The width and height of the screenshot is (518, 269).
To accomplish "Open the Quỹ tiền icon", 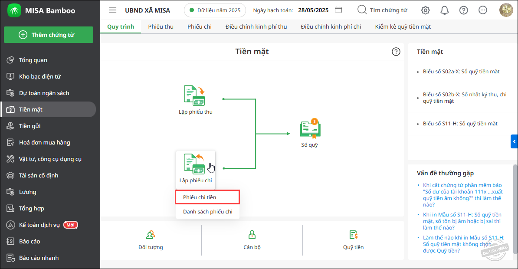I will point(354,235).
